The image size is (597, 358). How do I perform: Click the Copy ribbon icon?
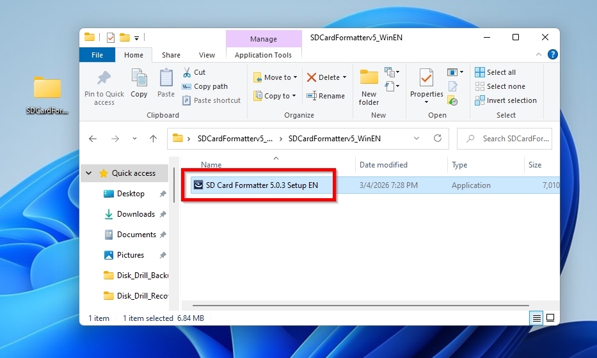[x=139, y=78]
